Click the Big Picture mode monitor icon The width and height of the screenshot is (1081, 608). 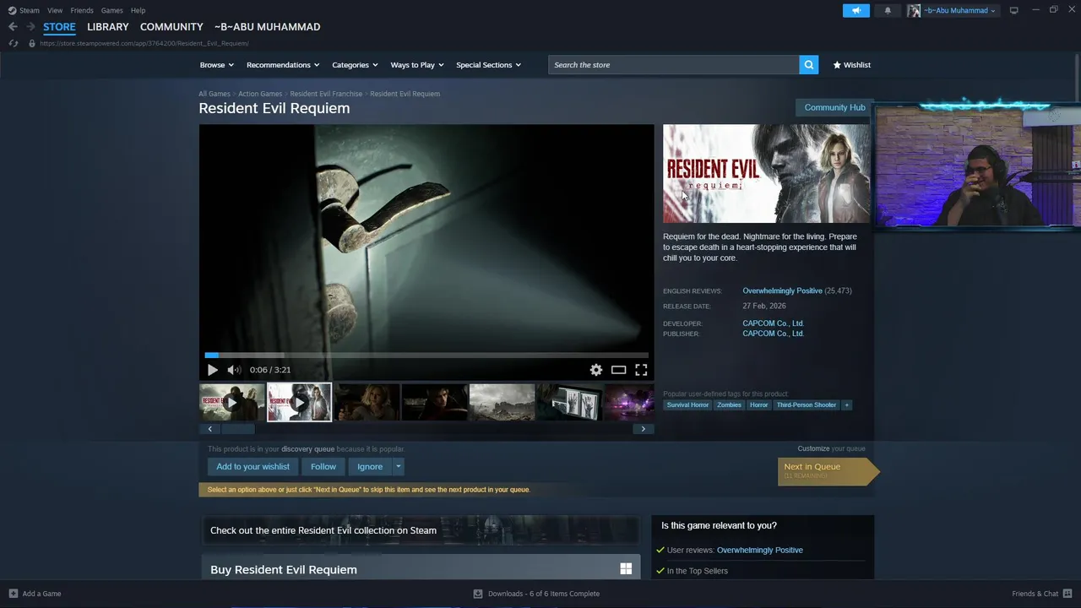(x=1013, y=10)
